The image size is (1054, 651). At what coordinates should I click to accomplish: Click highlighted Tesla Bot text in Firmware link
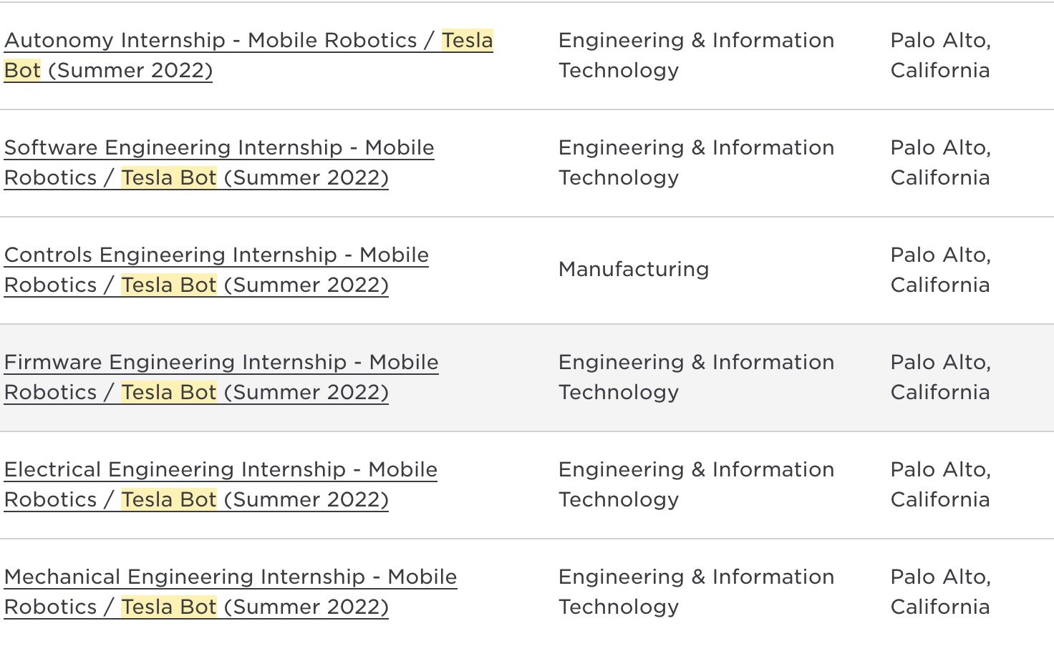169,392
